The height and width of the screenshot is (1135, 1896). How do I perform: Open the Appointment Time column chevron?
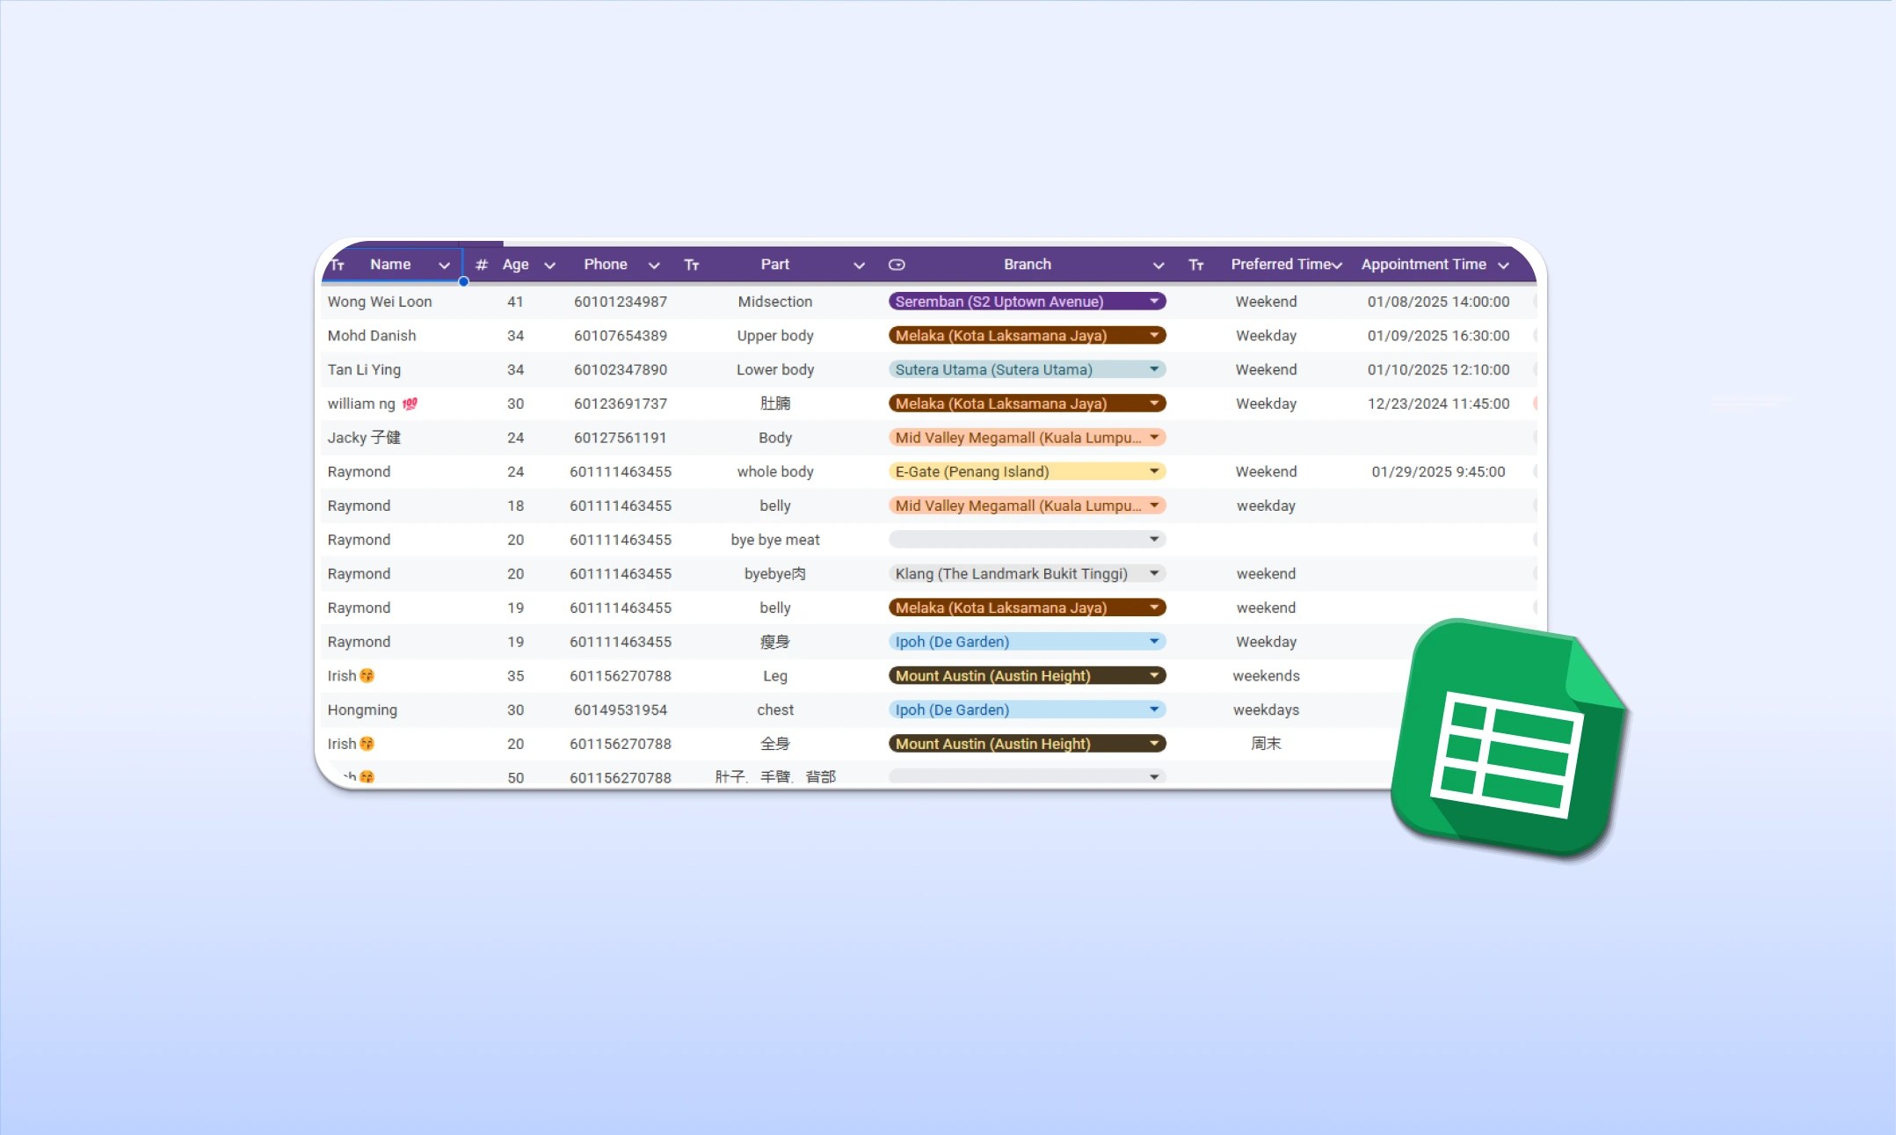click(1503, 266)
